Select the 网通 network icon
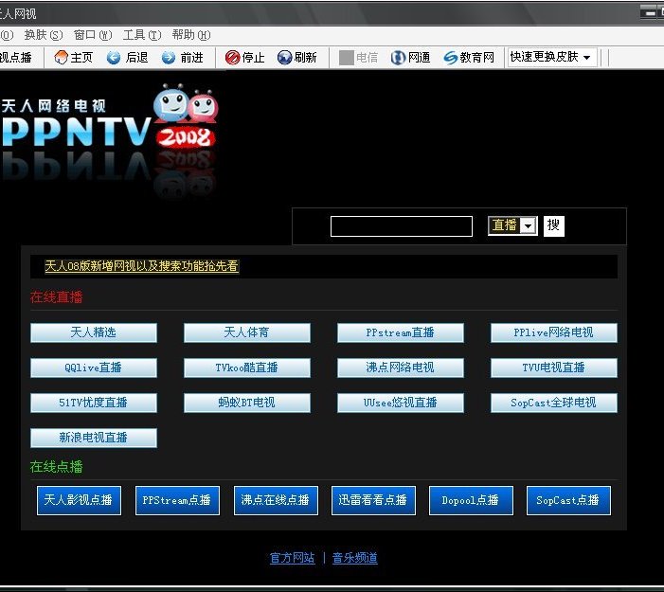The width and height of the screenshot is (664, 592). 398,57
